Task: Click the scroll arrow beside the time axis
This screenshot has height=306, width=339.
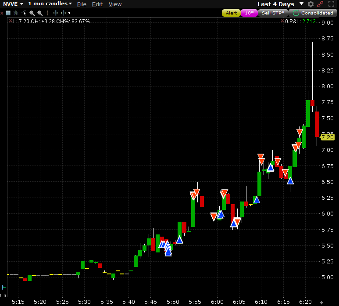Action: pos(321,302)
